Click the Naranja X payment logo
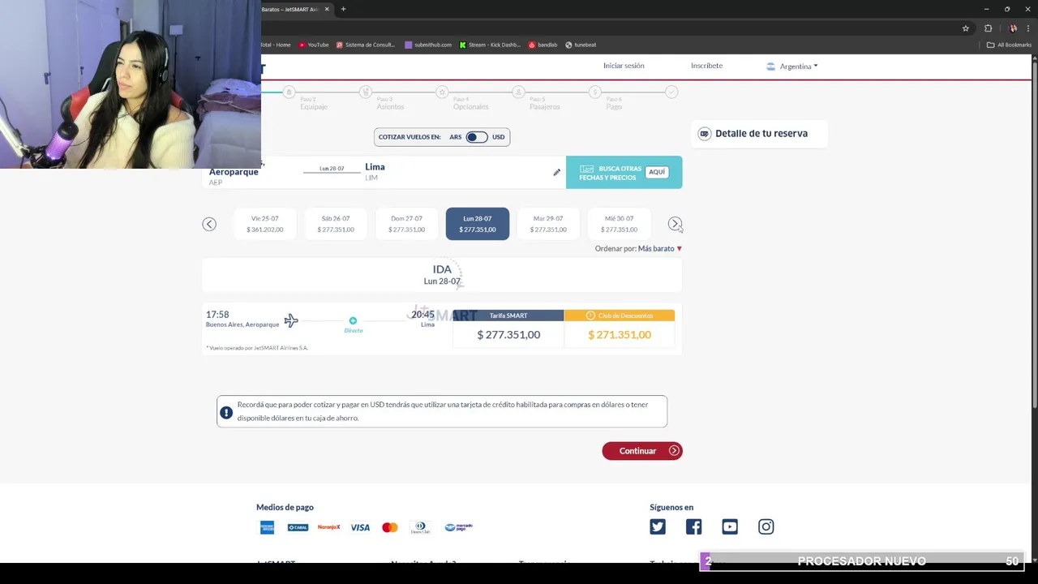Viewport: 1038px width, 584px height. (328, 527)
